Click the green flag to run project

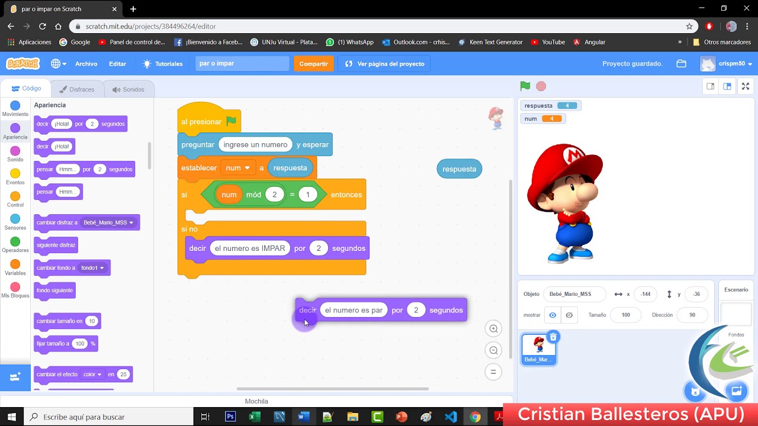pos(525,86)
